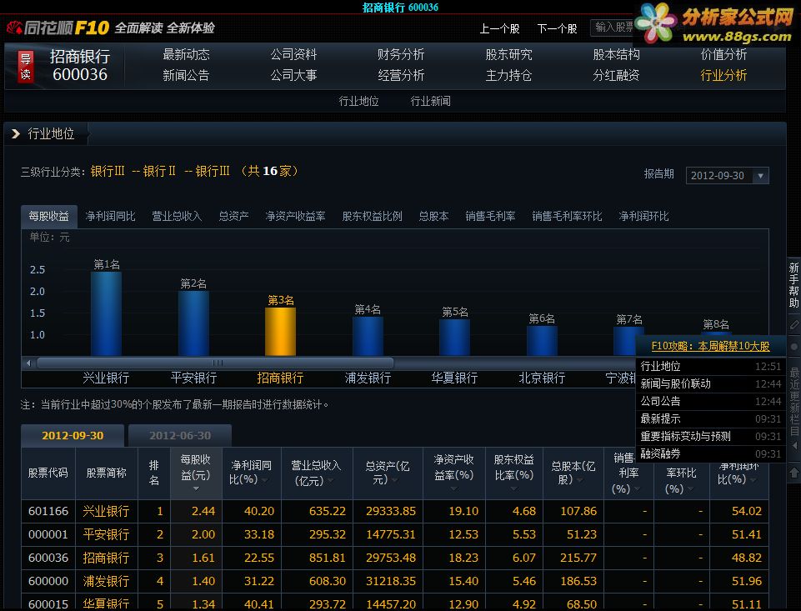Image resolution: width=801 pixels, height=611 pixels.
Task: Go to 上一个股 previous stock
Action: click(499, 28)
